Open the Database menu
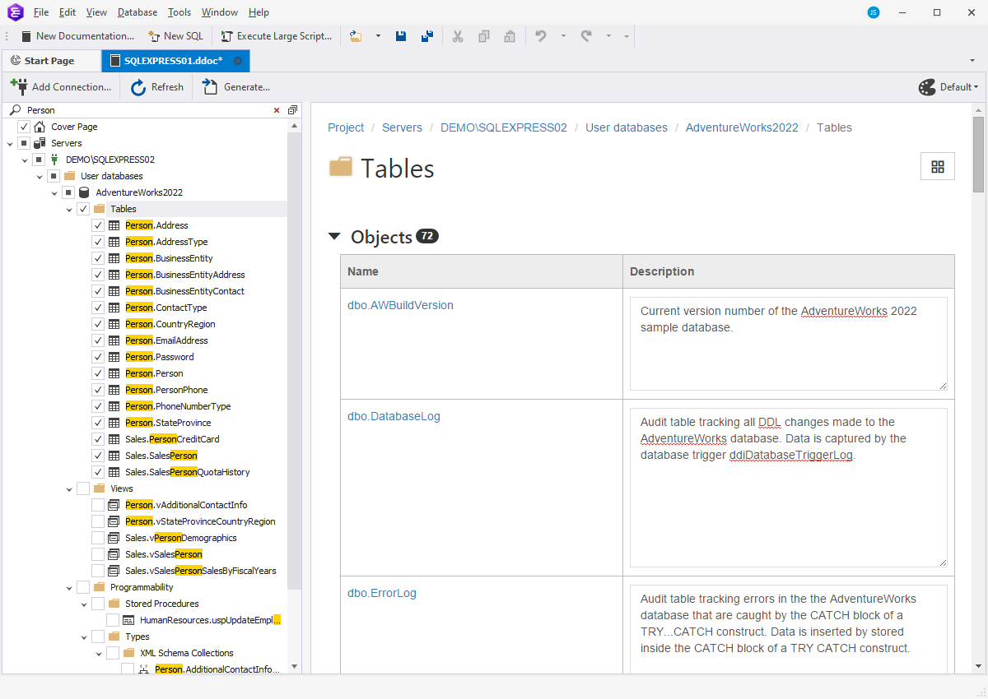The image size is (988, 699). click(x=137, y=12)
